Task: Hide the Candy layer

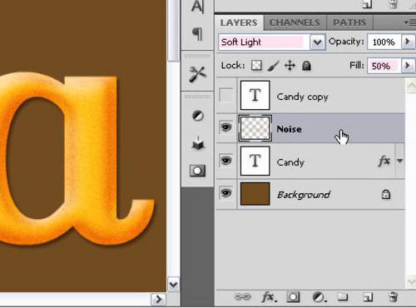Action: coord(226,161)
